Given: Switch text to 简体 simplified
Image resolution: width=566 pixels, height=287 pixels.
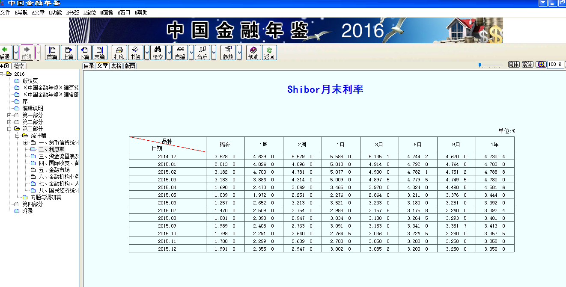Looking at the screenshot, I should coord(514,64).
